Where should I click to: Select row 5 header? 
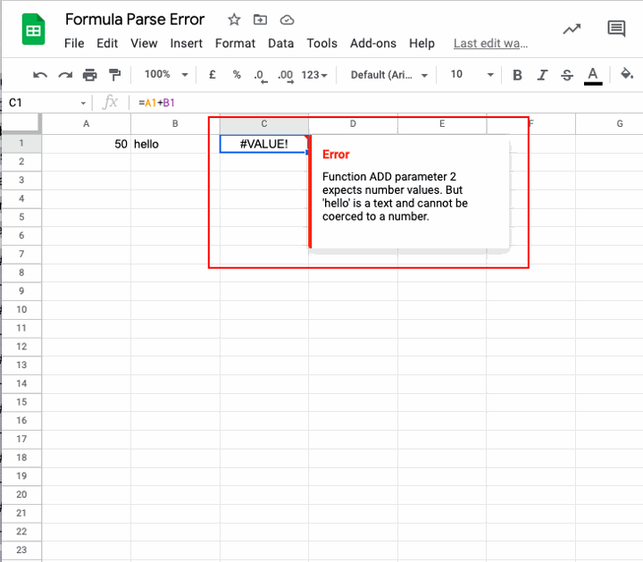tap(21, 217)
